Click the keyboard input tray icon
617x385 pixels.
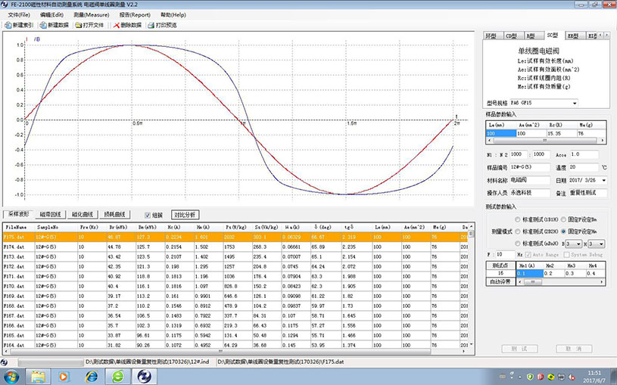(x=503, y=377)
